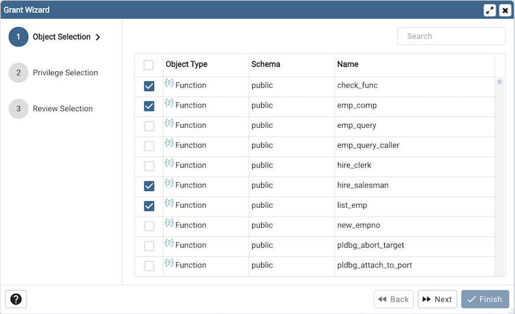Sort by the Name column header
Image resolution: width=515 pixels, height=314 pixels.
pos(347,64)
